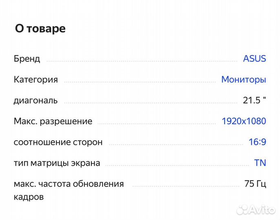Click the макс. частота обновления кадров label
Image resolution: width=280 pixels, height=220 pixels.
[x=68, y=190]
